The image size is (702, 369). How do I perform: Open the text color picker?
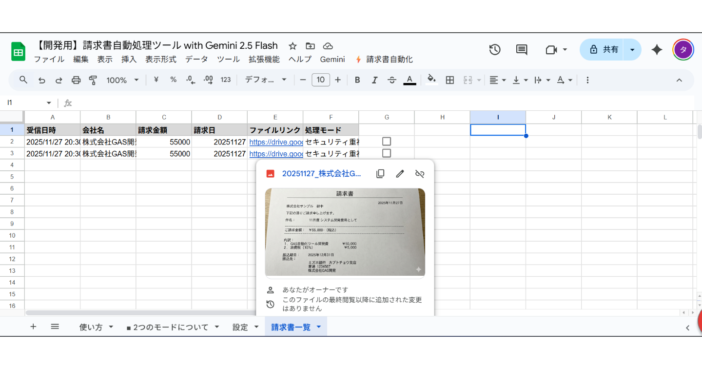point(409,80)
